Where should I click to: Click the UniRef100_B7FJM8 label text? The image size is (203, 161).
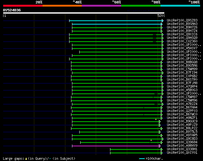click(182, 83)
